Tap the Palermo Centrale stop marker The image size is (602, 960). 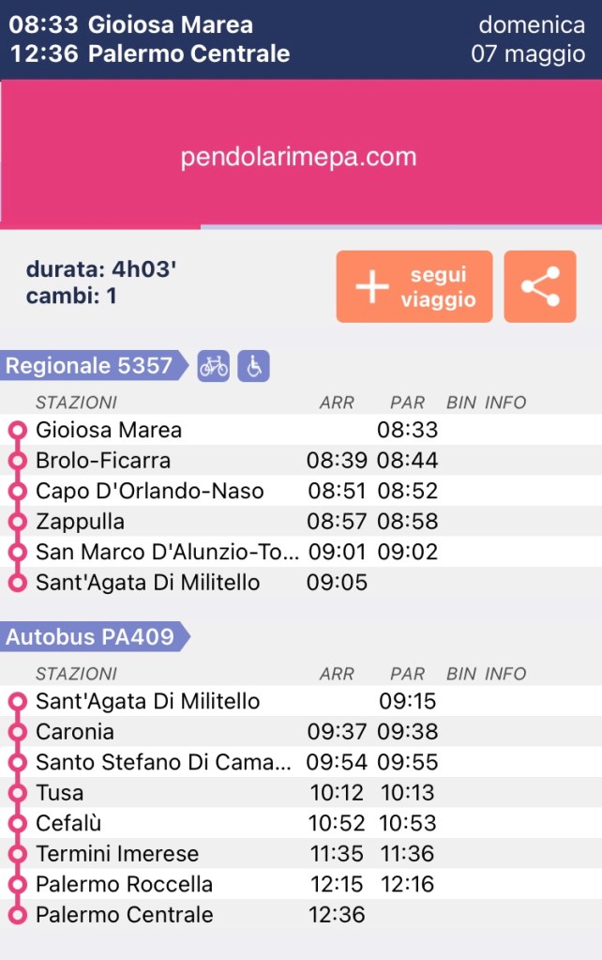17,915
